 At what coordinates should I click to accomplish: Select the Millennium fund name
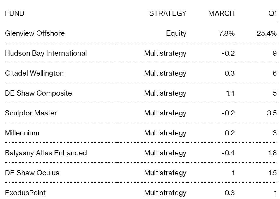point(22,133)
